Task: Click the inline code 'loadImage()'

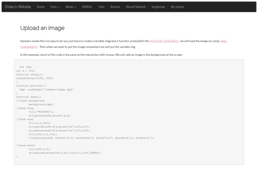Action: (29, 47)
